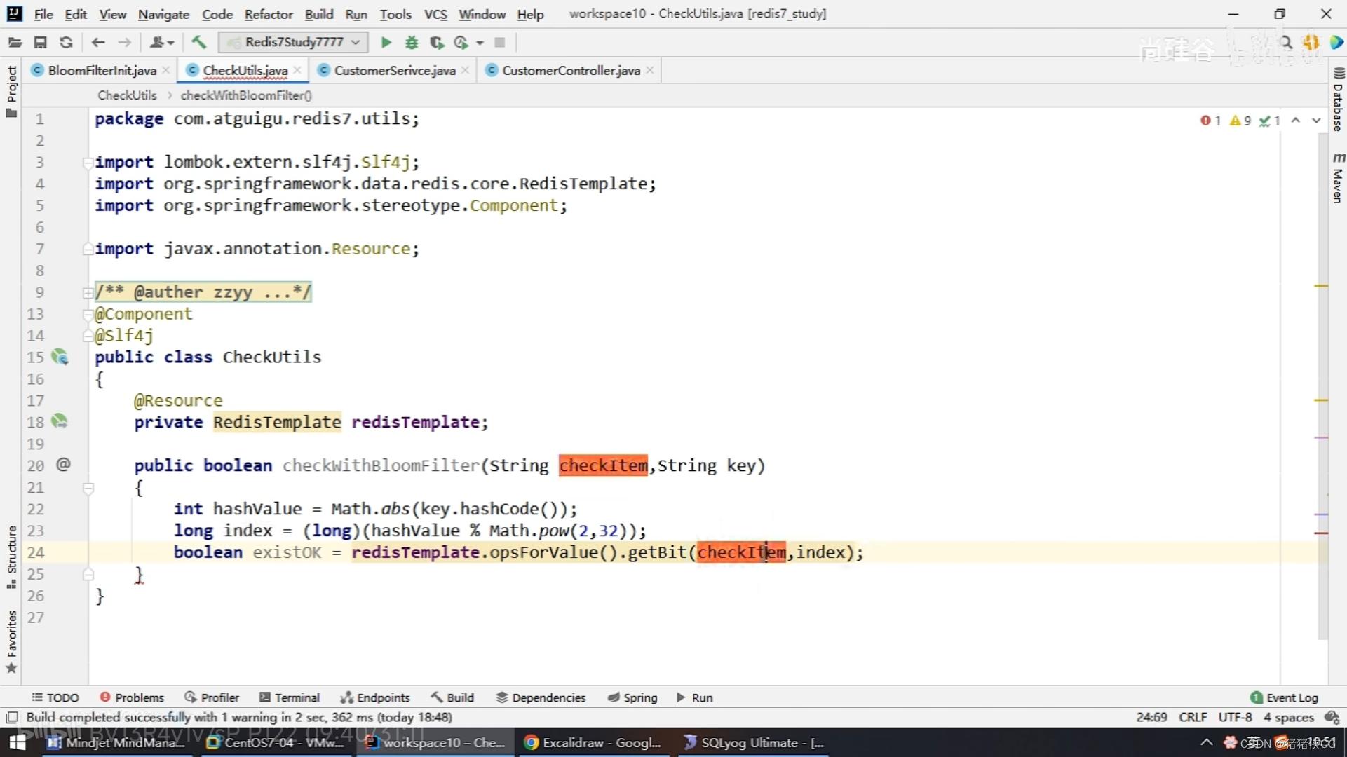1347x757 pixels.
Task: Open the Endpoints tool window
Action: [x=375, y=697]
